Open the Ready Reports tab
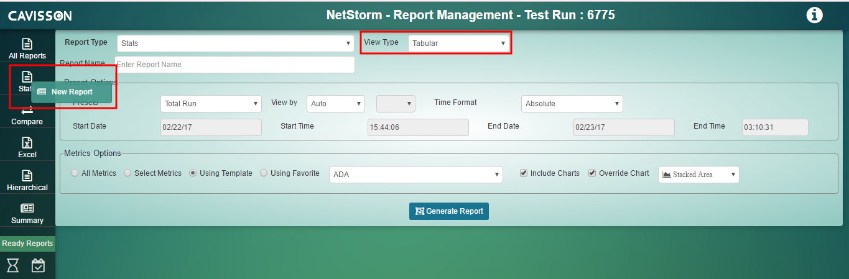This screenshot has width=849, height=279. [x=27, y=244]
